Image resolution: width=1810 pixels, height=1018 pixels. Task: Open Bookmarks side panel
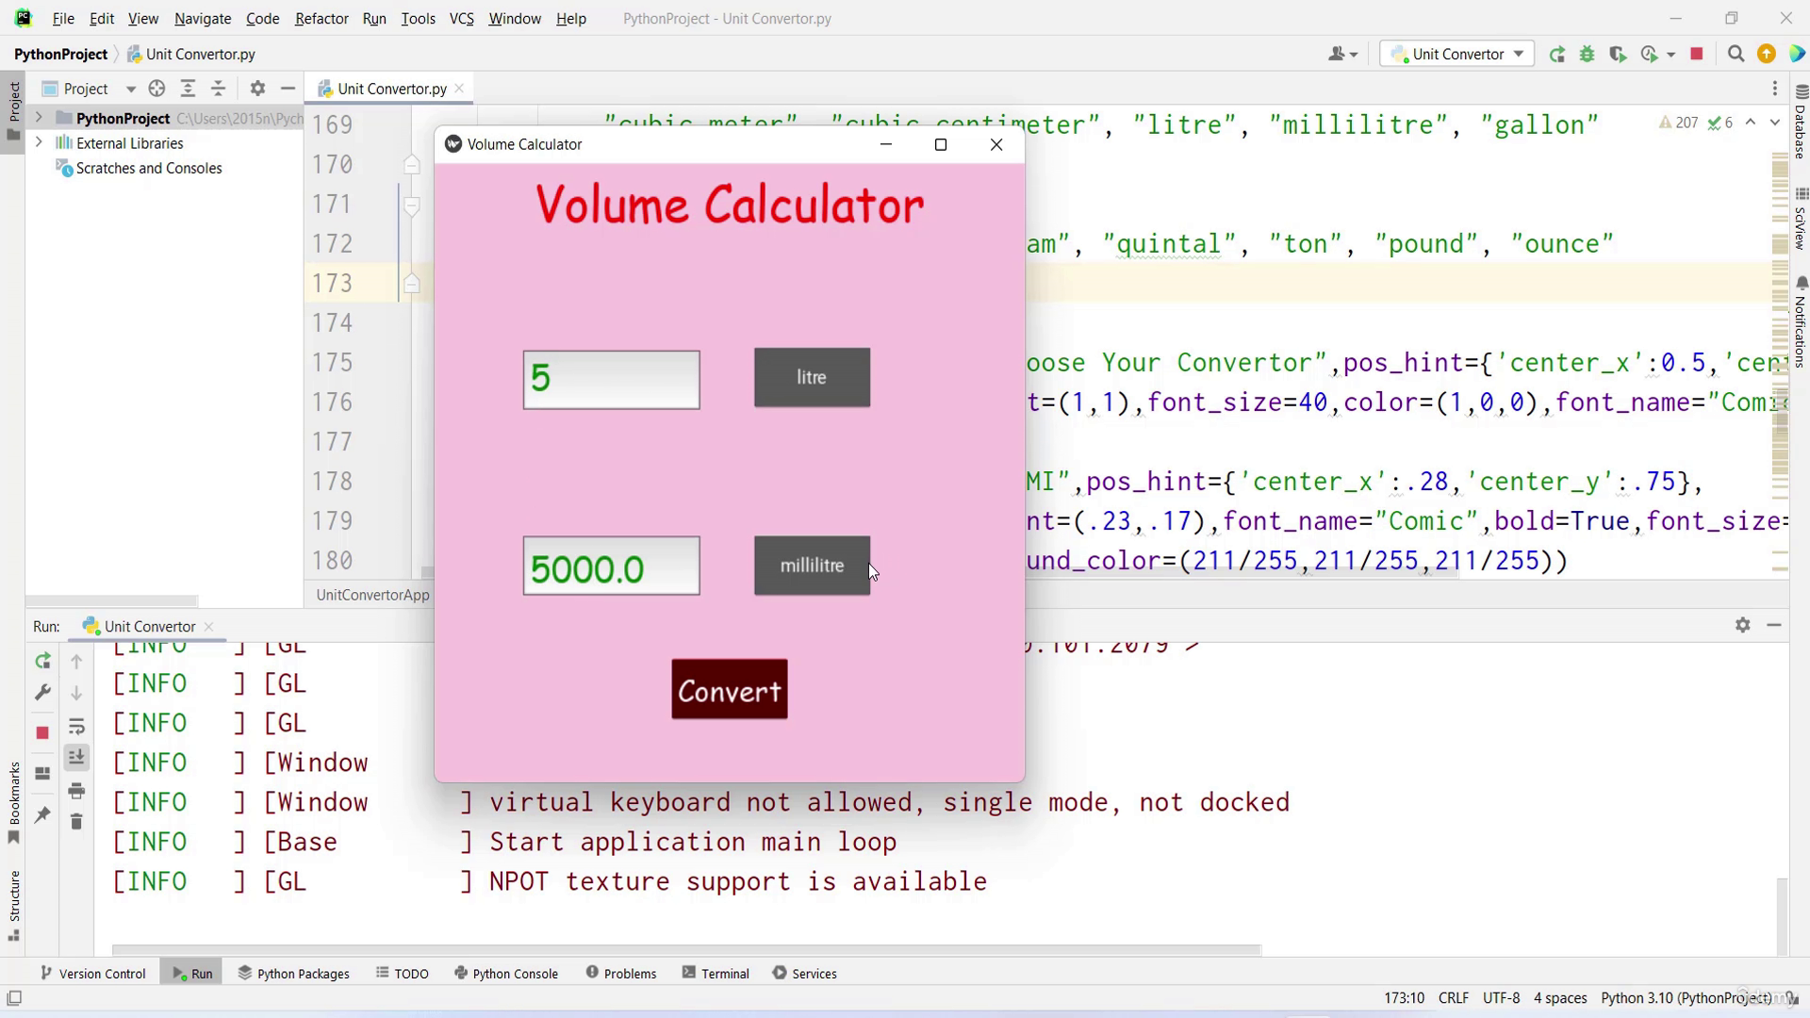14,803
